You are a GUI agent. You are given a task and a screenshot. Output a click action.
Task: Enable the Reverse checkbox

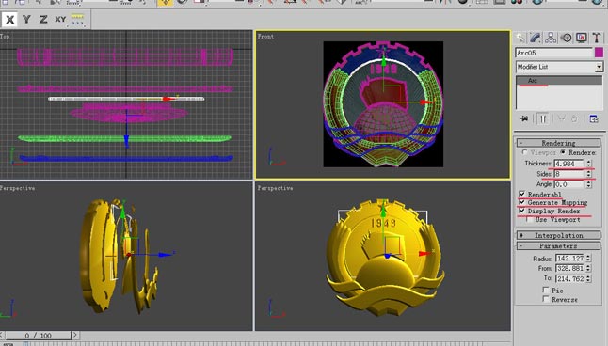[546, 299]
